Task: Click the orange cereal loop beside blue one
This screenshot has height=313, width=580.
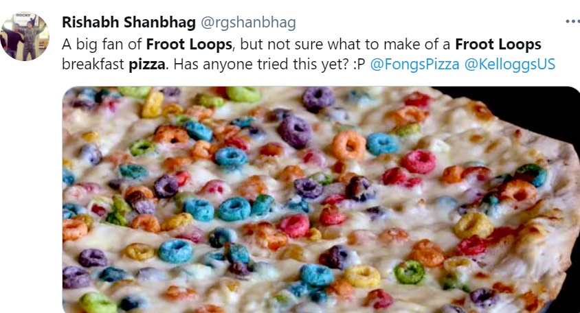Action: click(x=348, y=146)
